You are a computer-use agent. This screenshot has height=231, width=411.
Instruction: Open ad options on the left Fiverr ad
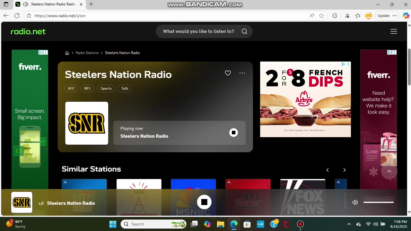coord(46,52)
